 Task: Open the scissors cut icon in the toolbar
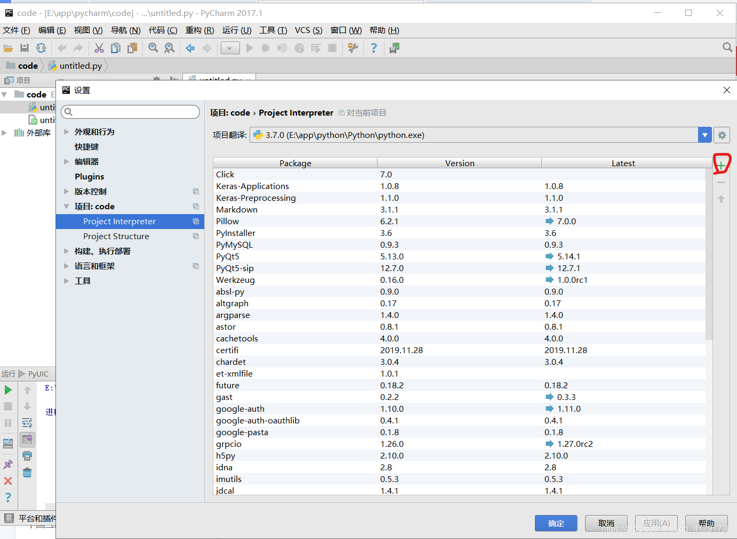(99, 47)
